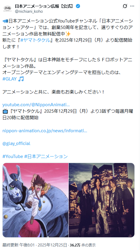This screenshot has width=140, height=250.
Task: Visit the @glay_official mention
Action: click(17, 143)
